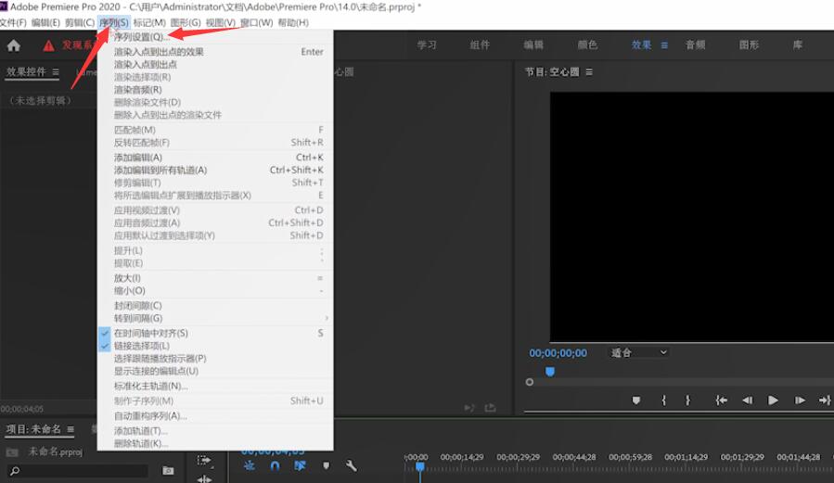Image resolution: width=834 pixels, height=483 pixels.
Task: Play the program monitor
Action: pyautogui.click(x=773, y=400)
